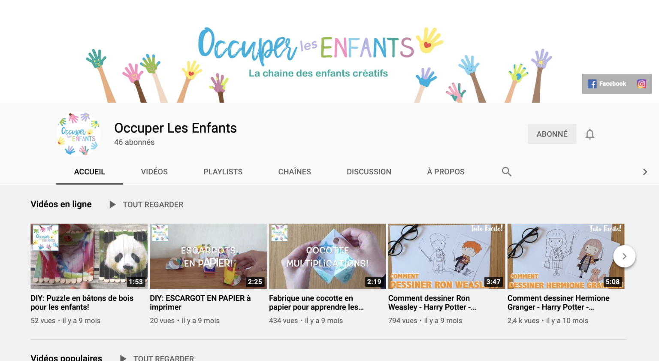Image resolution: width=659 pixels, height=361 pixels.
Task: Click play icon beside Vidéos populaires
Action: point(123,358)
